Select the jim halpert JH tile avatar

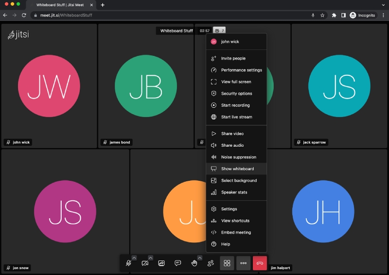click(x=323, y=211)
